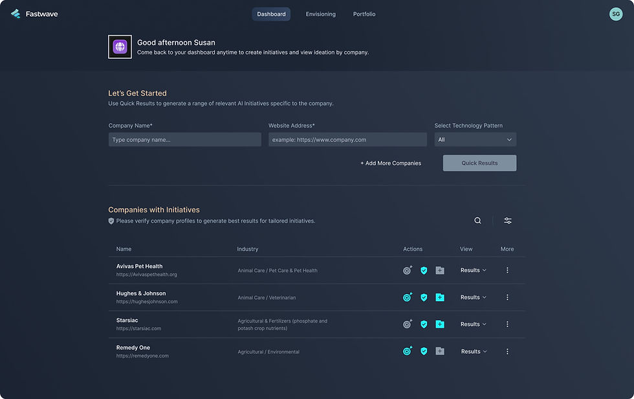Expand Results dropdown for Remedy One
The height and width of the screenshot is (399, 634).
474,351
